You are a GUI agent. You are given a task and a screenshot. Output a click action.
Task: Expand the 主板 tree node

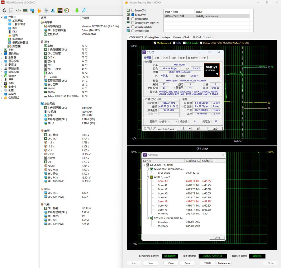click(x=2, y=50)
